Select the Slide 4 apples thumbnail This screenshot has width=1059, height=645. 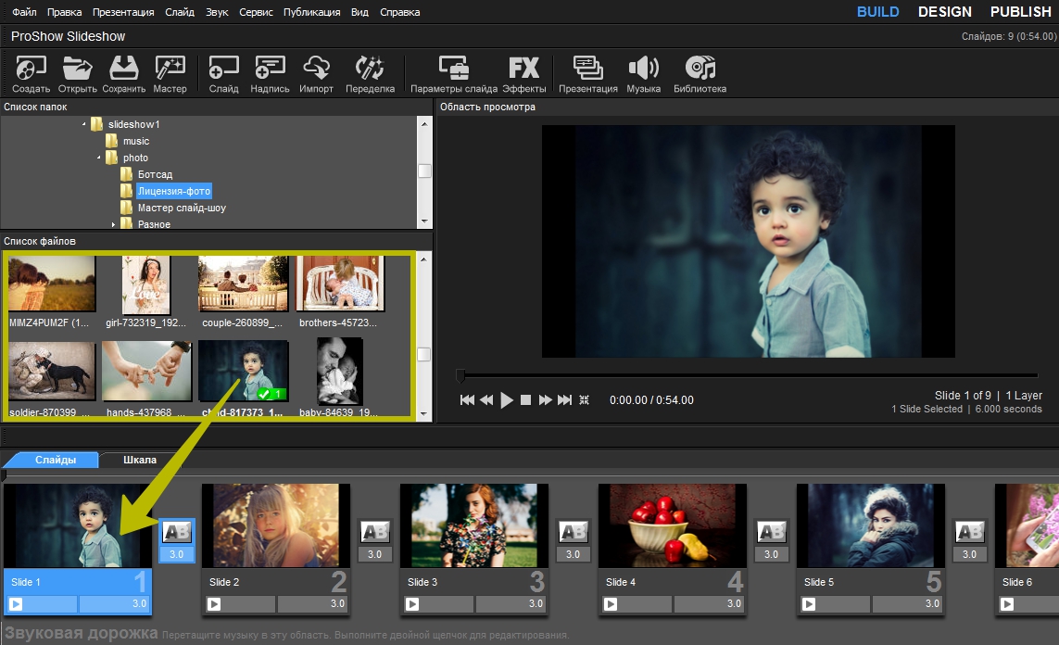tap(673, 525)
